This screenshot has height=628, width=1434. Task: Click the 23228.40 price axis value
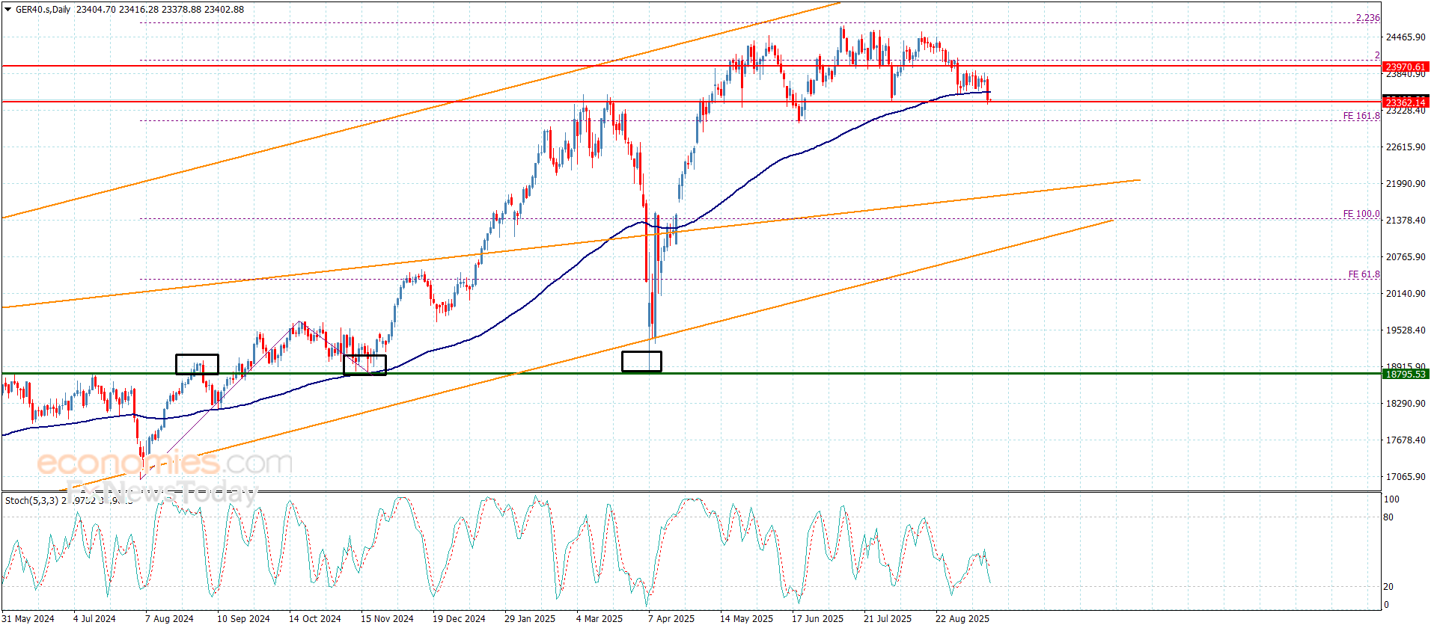pyautogui.click(x=1406, y=111)
